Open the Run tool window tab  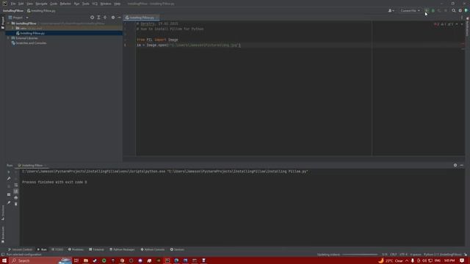(x=42, y=249)
